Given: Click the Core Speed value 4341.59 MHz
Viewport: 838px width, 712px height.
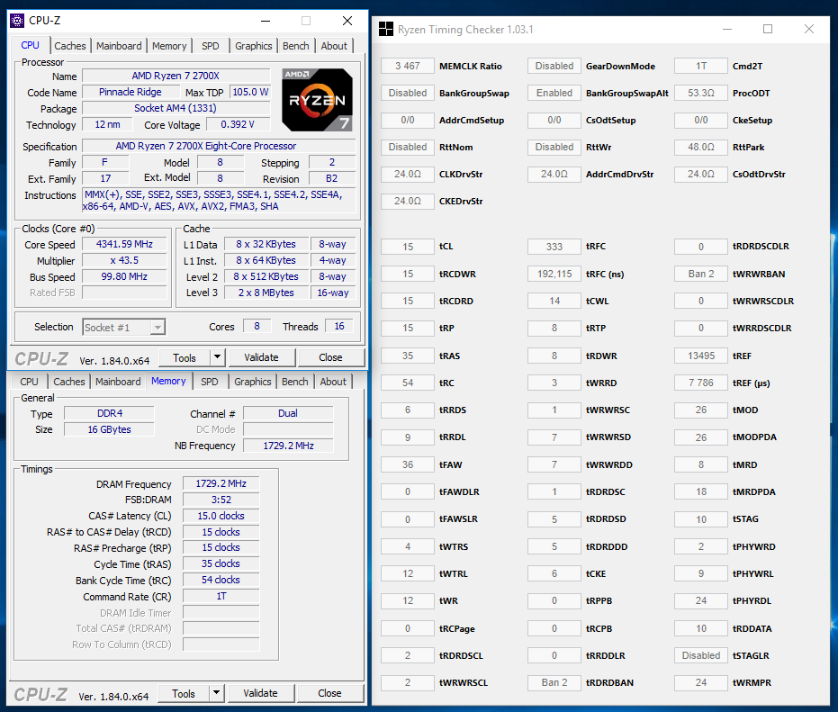Looking at the screenshot, I should (124, 245).
